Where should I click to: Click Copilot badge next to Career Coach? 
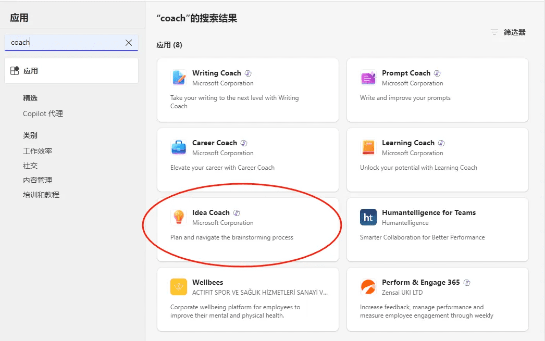tap(244, 143)
